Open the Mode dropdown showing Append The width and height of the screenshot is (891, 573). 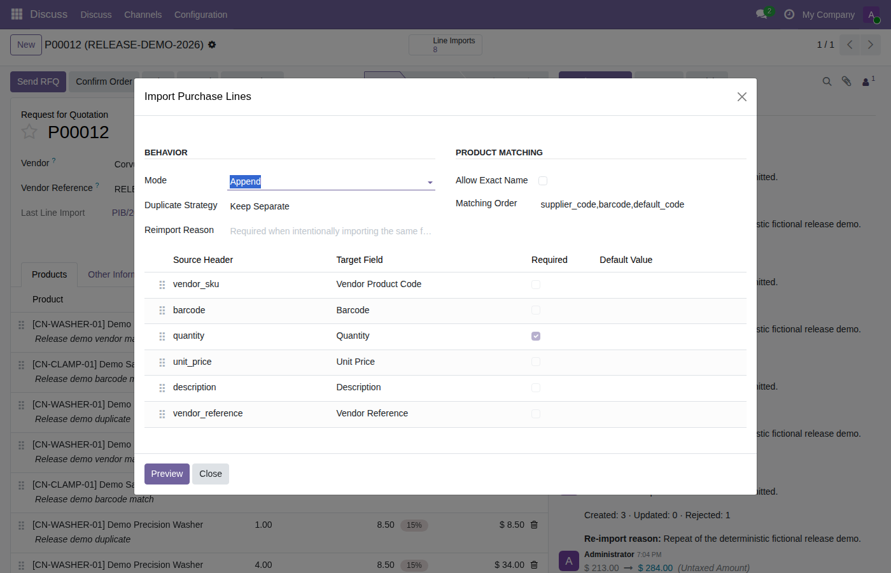click(x=332, y=181)
